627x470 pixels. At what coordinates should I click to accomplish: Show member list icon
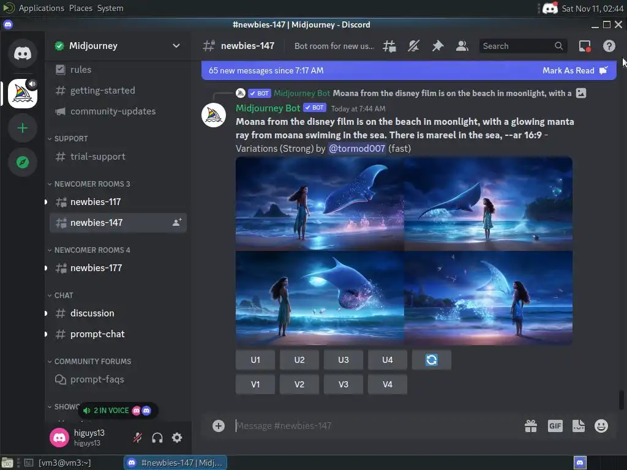click(x=462, y=46)
